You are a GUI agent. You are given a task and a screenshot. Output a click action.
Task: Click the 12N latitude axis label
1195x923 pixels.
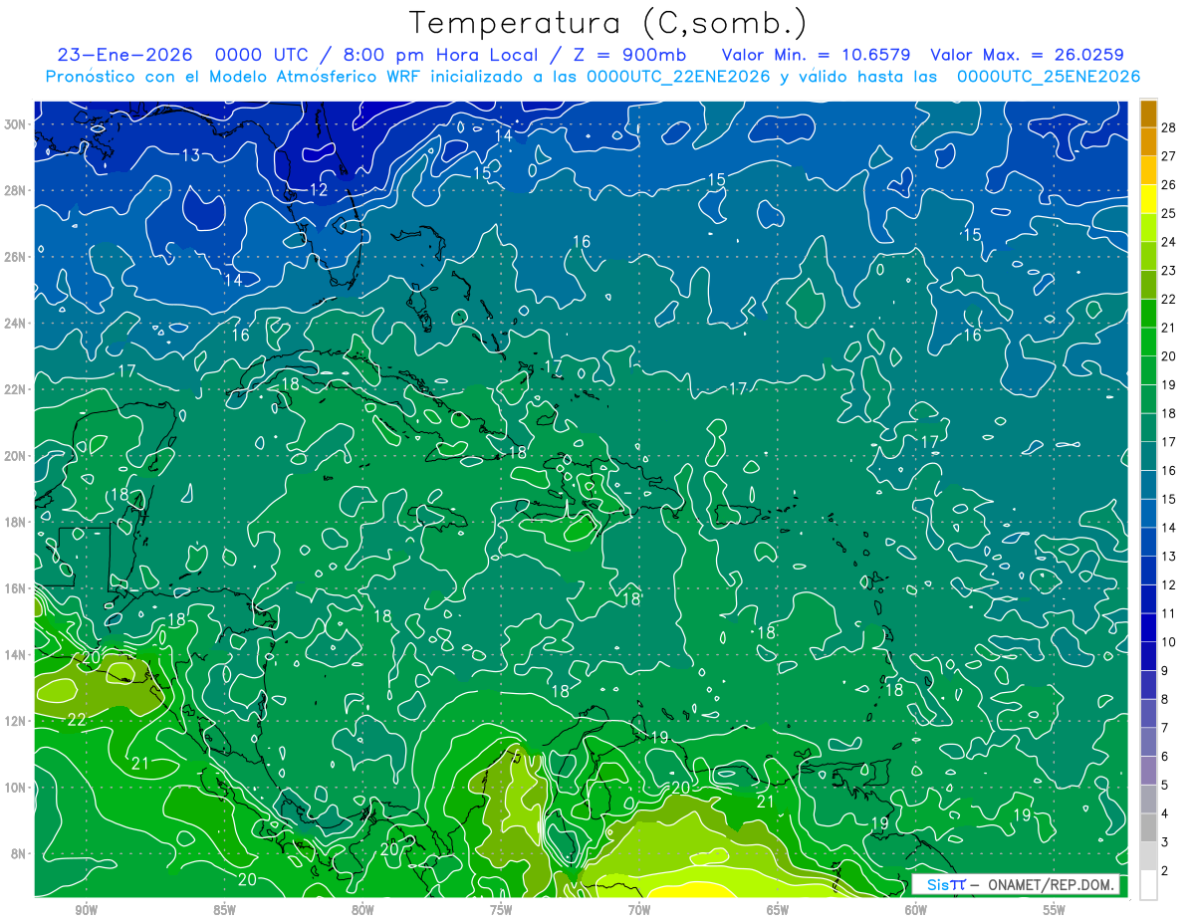17,722
